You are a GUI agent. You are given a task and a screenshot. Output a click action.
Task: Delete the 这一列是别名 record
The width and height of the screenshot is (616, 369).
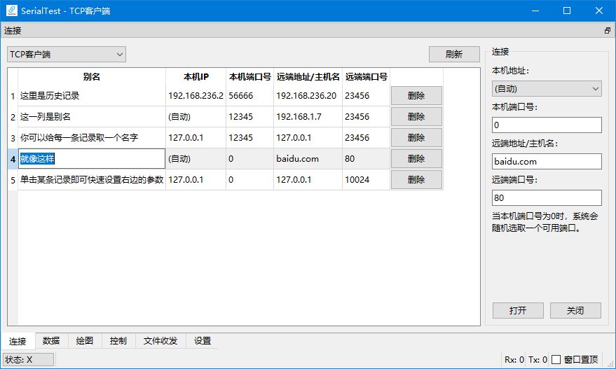pyautogui.click(x=416, y=117)
